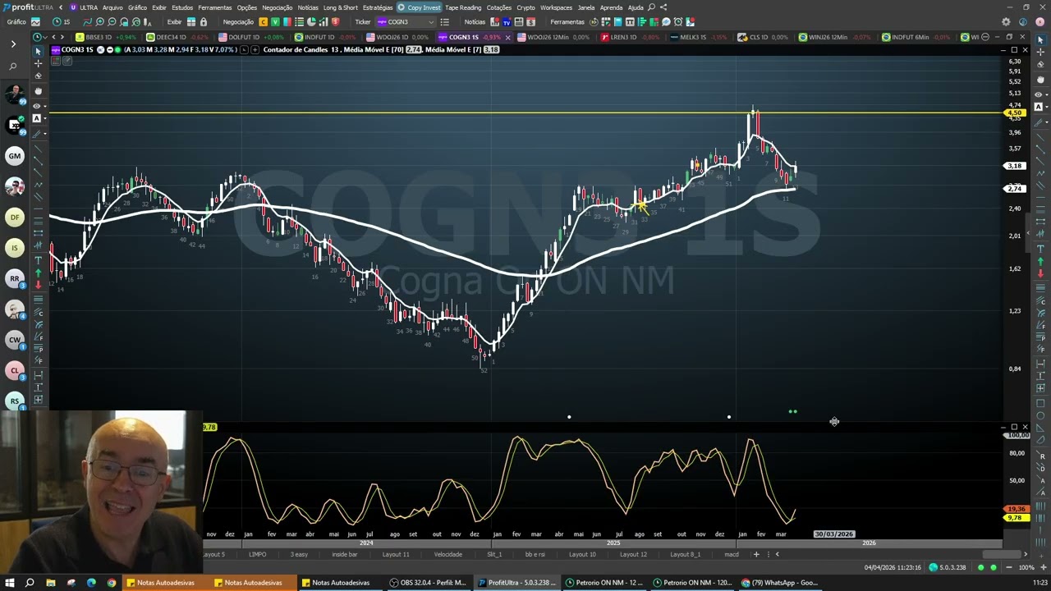Screen dimensions: 1051x591
Task: Click the Windows Start button
Action: (x=9, y=583)
